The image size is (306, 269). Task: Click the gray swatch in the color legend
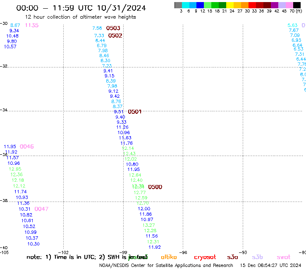[x=178, y=5]
